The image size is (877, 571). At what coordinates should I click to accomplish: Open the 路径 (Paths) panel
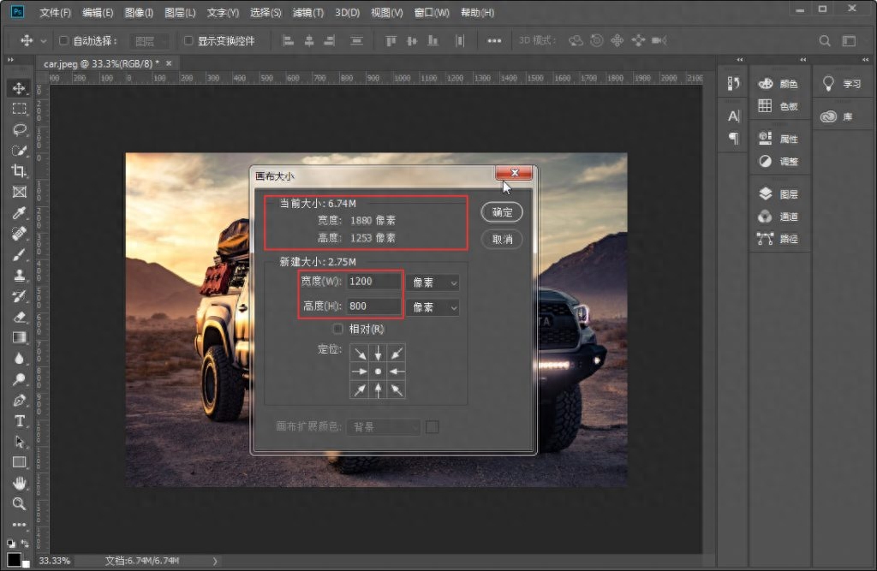[x=778, y=239]
